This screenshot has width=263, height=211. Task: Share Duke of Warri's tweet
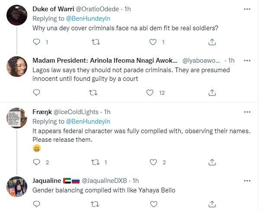[212, 42]
